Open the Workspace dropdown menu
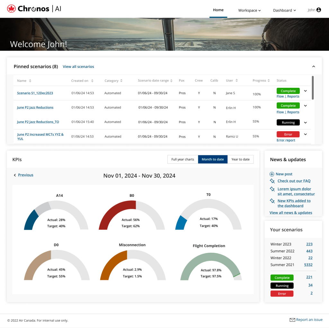Viewport: 329px width, 328px height. click(x=249, y=10)
